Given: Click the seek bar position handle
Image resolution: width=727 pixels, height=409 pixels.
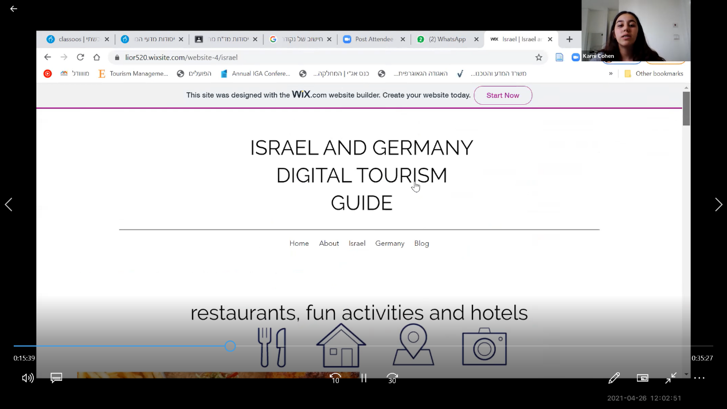Looking at the screenshot, I should click(230, 346).
